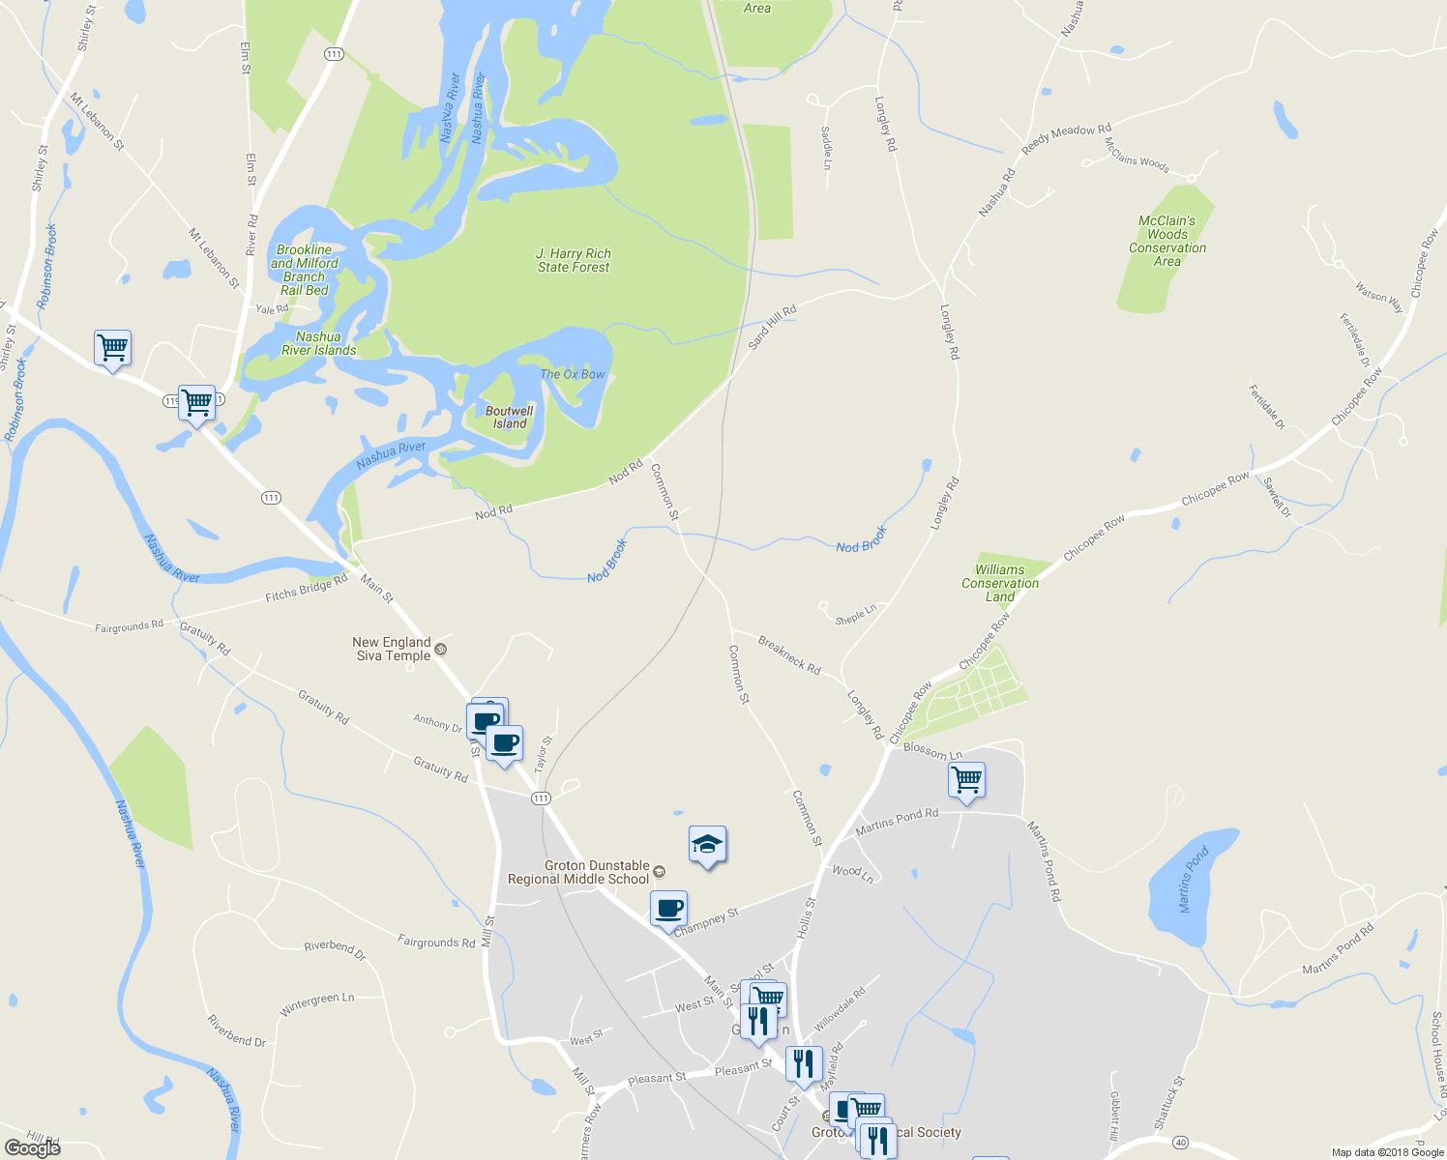The width and height of the screenshot is (1447, 1160).
Task: Open the restaurant marker near Historical Society
Action: click(x=877, y=1140)
